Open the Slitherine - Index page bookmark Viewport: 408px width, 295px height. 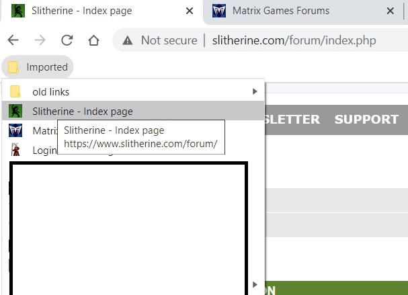click(x=133, y=111)
